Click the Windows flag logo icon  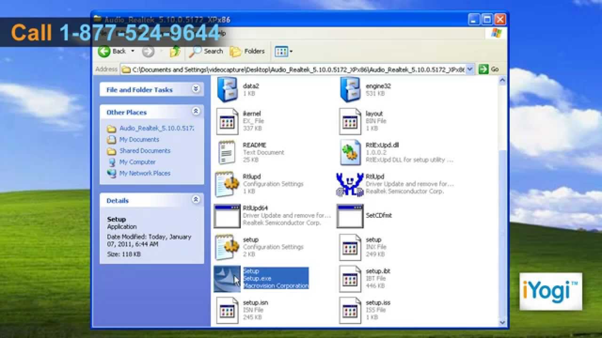point(496,33)
